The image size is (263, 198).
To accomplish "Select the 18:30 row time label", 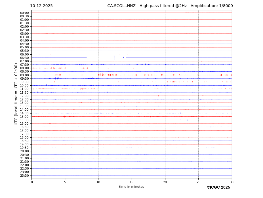I will (x=24, y=141).
